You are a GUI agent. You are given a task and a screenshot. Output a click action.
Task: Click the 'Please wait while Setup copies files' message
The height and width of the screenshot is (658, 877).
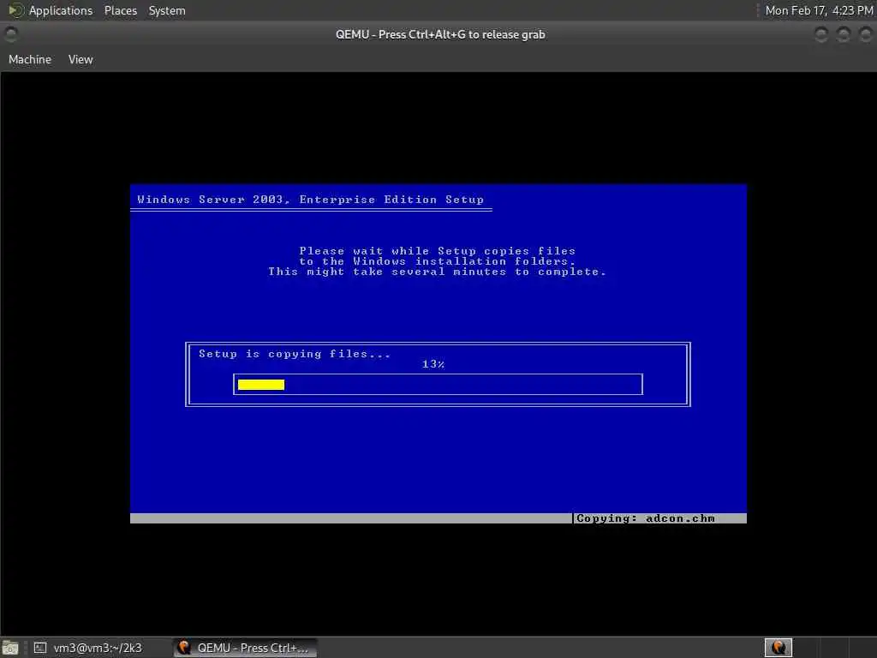(438, 251)
